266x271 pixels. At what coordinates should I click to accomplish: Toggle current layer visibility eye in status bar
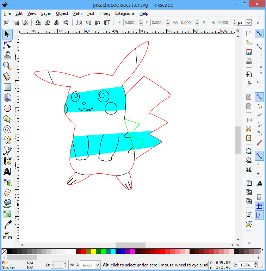click(72, 265)
